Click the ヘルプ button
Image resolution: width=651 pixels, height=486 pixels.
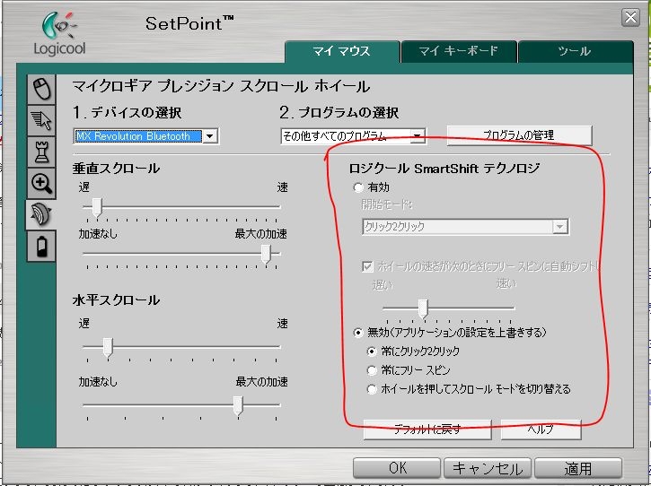pos(541,430)
